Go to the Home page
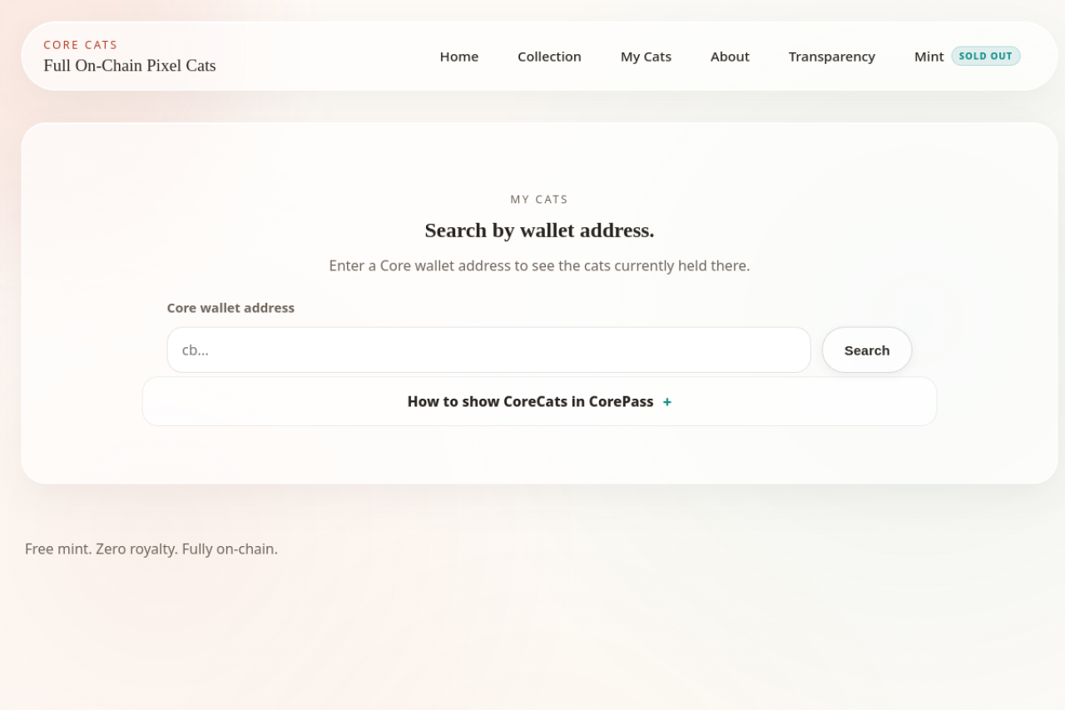 tap(458, 57)
